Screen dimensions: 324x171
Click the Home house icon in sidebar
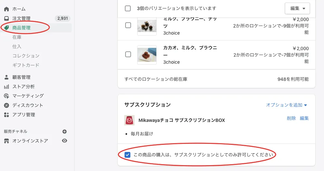pyautogui.click(x=6, y=9)
